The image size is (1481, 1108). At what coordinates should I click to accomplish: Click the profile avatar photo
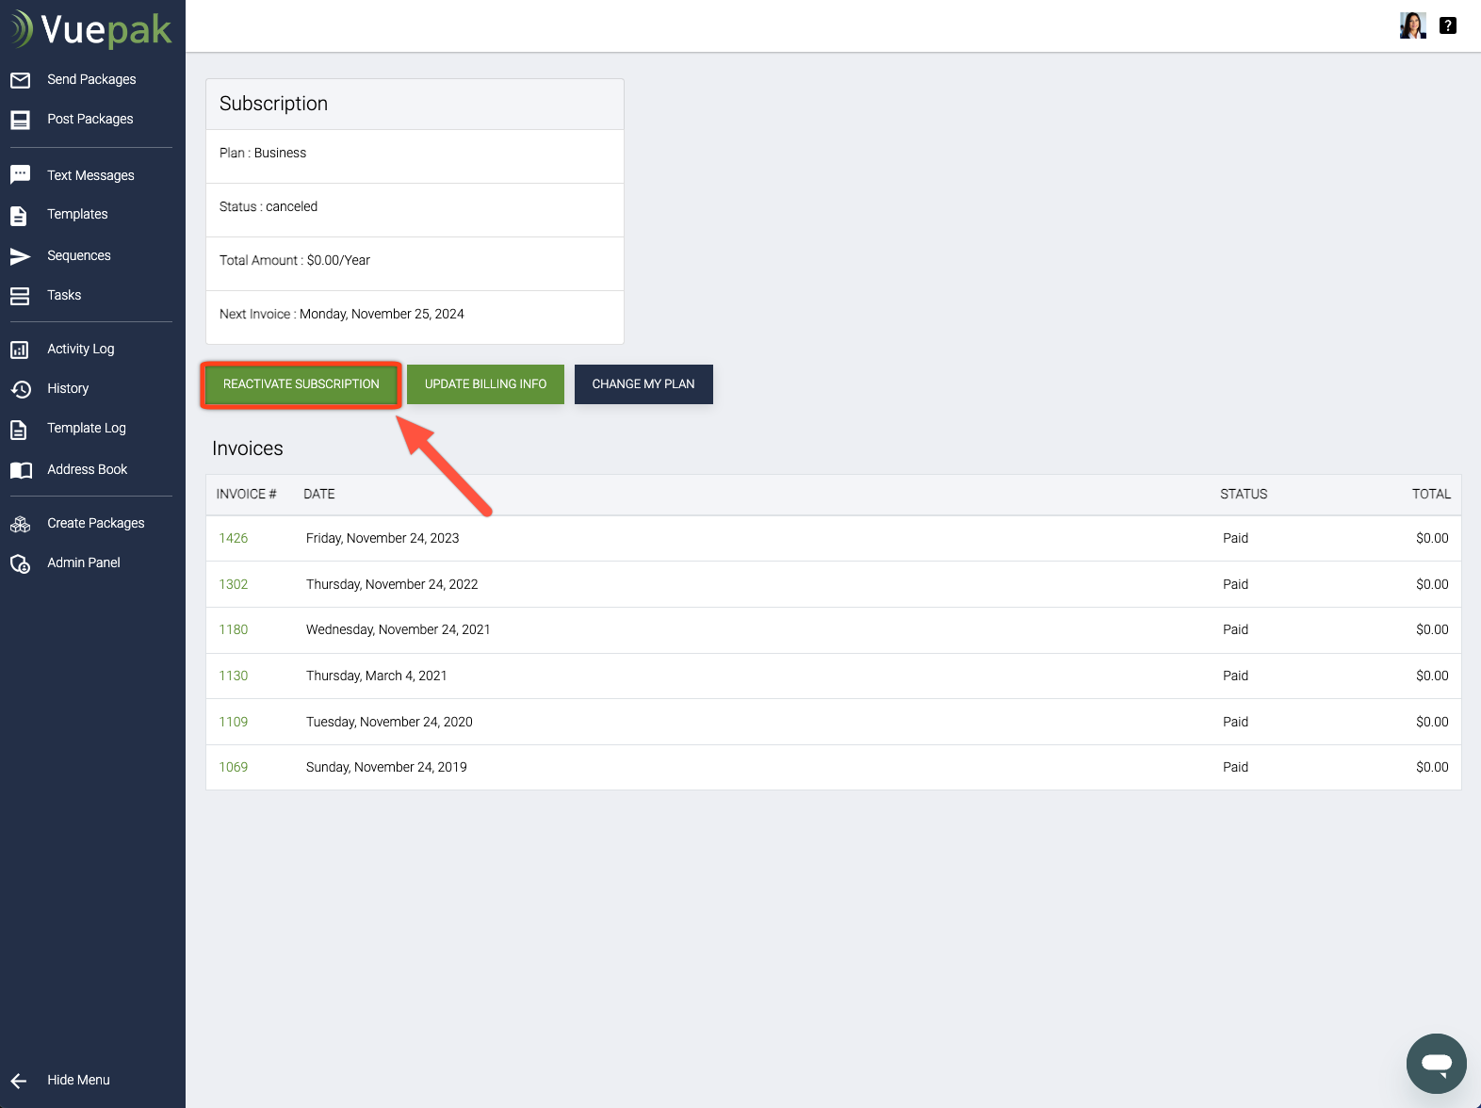(1412, 25)
